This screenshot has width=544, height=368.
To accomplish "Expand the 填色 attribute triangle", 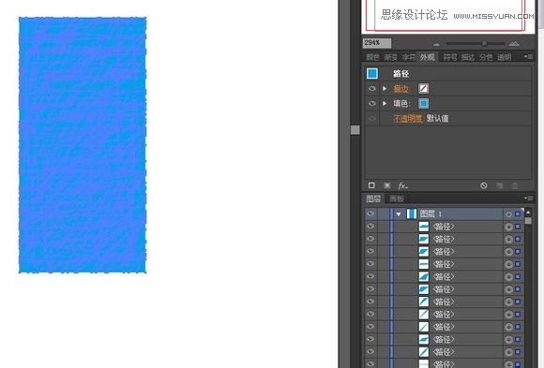I will coord(385,103).
